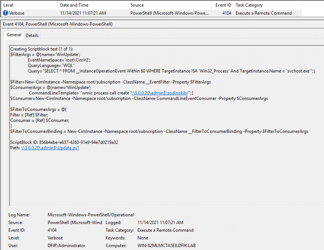
Task: Click the Level value Verbose field
Action: 55,238
